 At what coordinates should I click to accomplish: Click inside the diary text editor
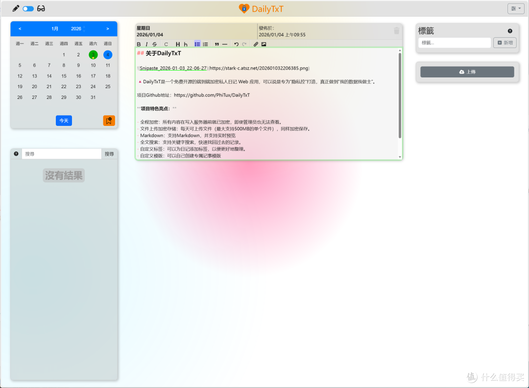point(266,103)
